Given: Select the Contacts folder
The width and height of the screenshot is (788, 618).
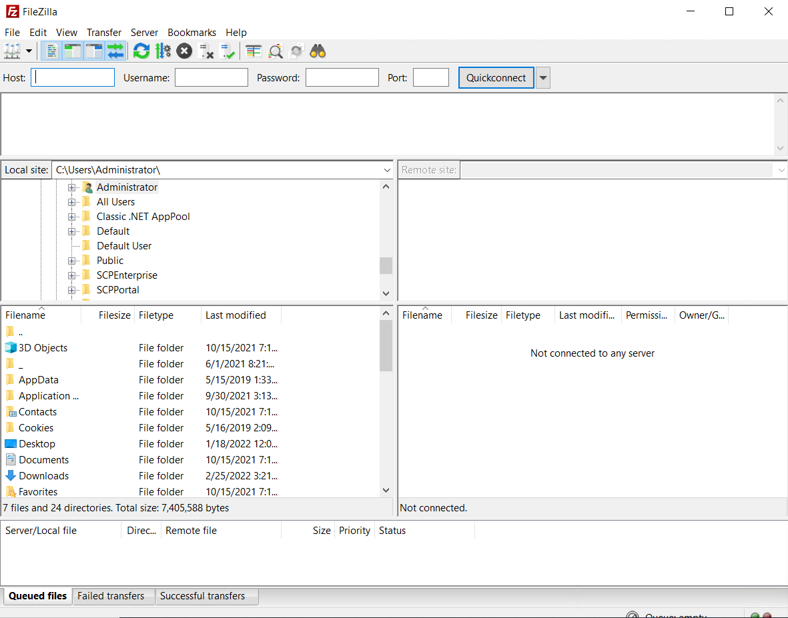Looking at the screenshot, I should [x=37, y=412].
